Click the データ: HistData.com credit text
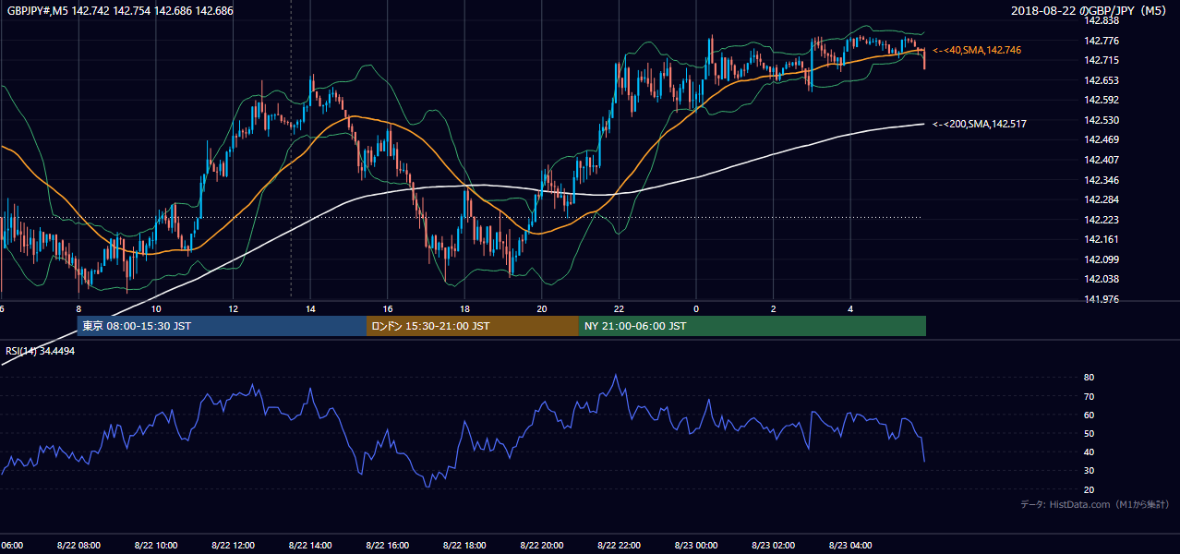Screen dimensions: 1180x554 pyautogui.click(x=1094, y=504)
